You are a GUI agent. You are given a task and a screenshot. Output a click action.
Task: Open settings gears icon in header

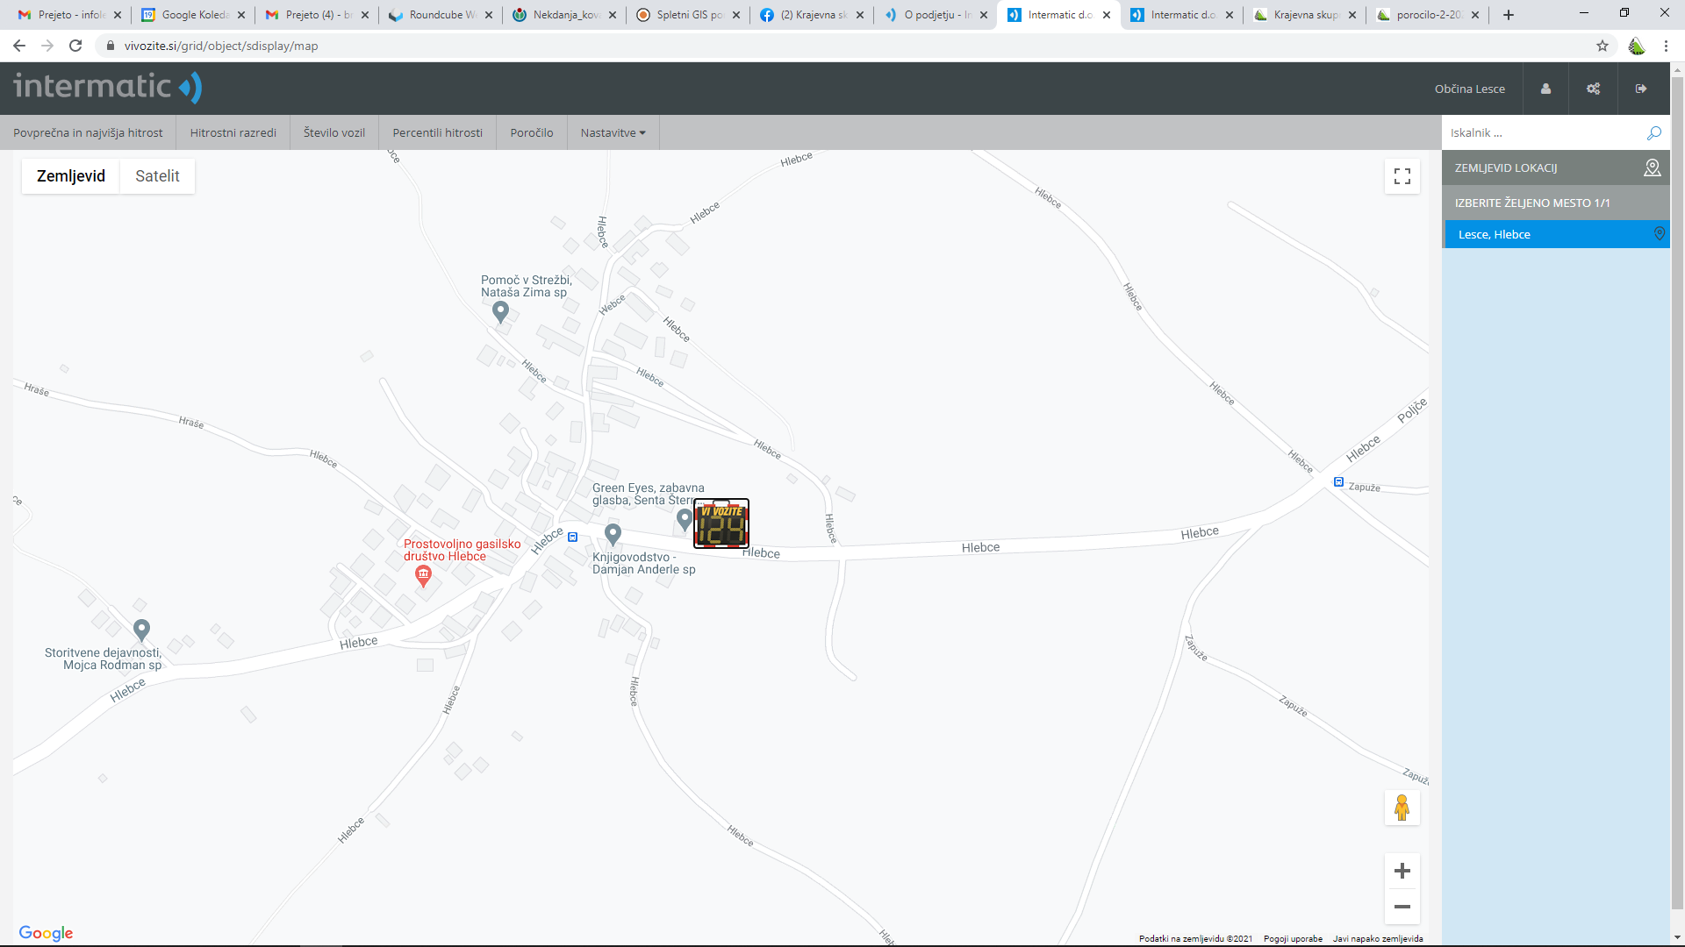pyautogui.click(x=1593, y=89)
